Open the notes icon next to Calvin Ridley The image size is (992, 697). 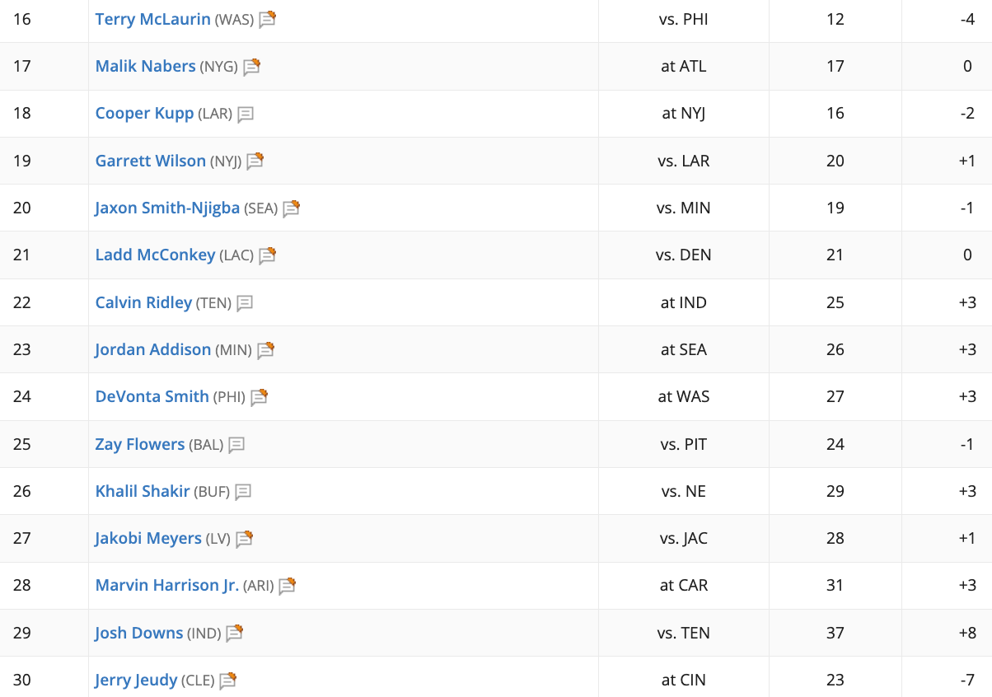point(245,303)
